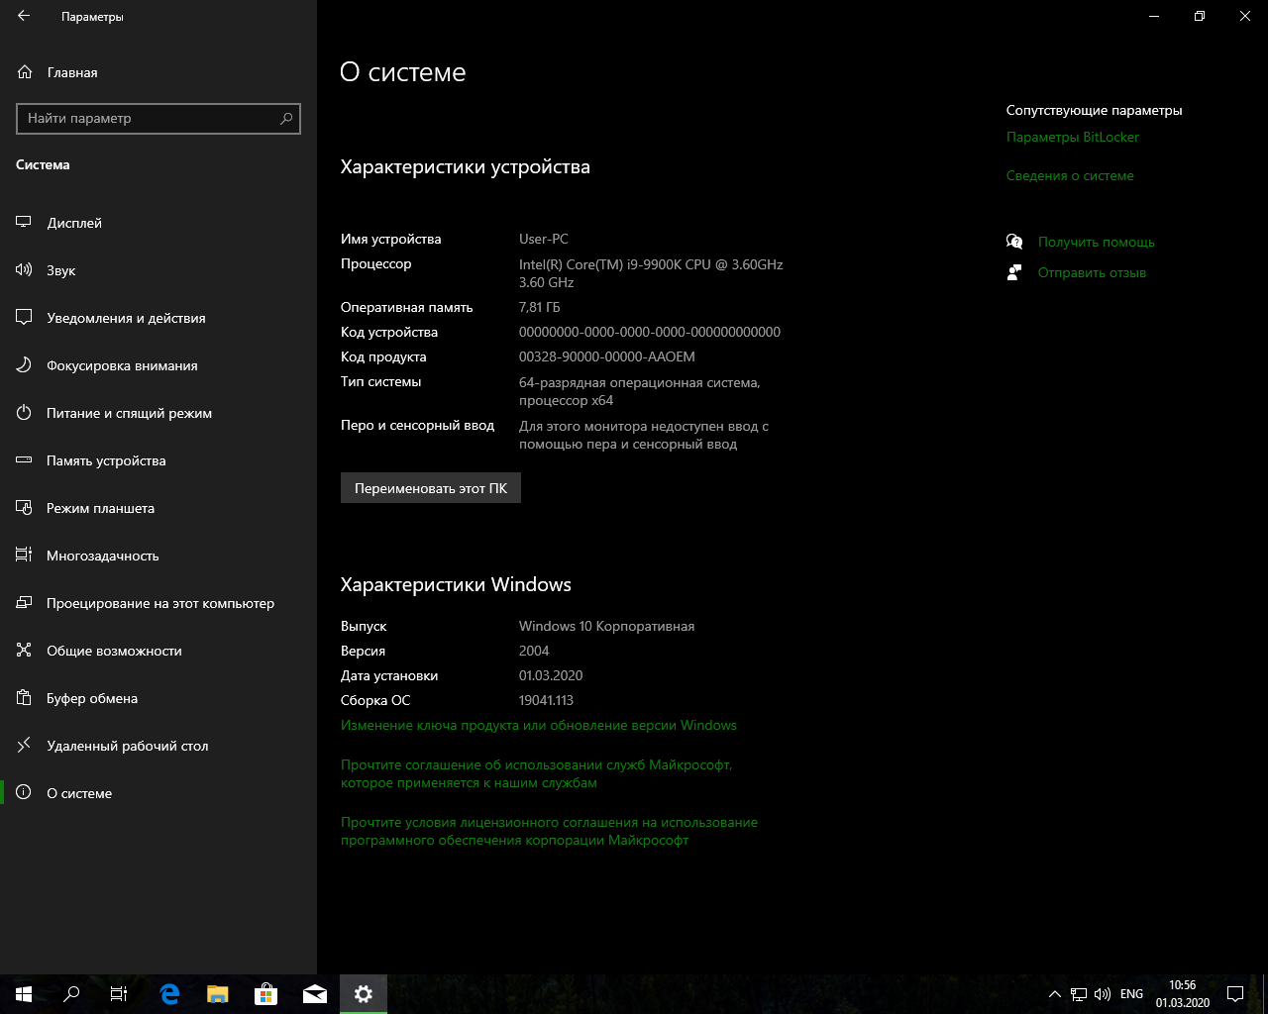Open Фокусировка внимания section
The image size is (1268, 1014).
tap(158, 365)
